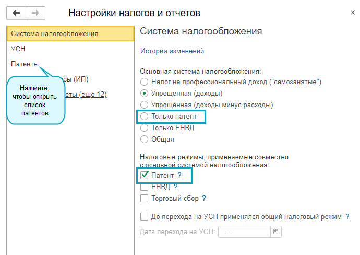Viewport: 360px width, 255px height.
Task: Open the История изменений link
Action: click(172, 51)
